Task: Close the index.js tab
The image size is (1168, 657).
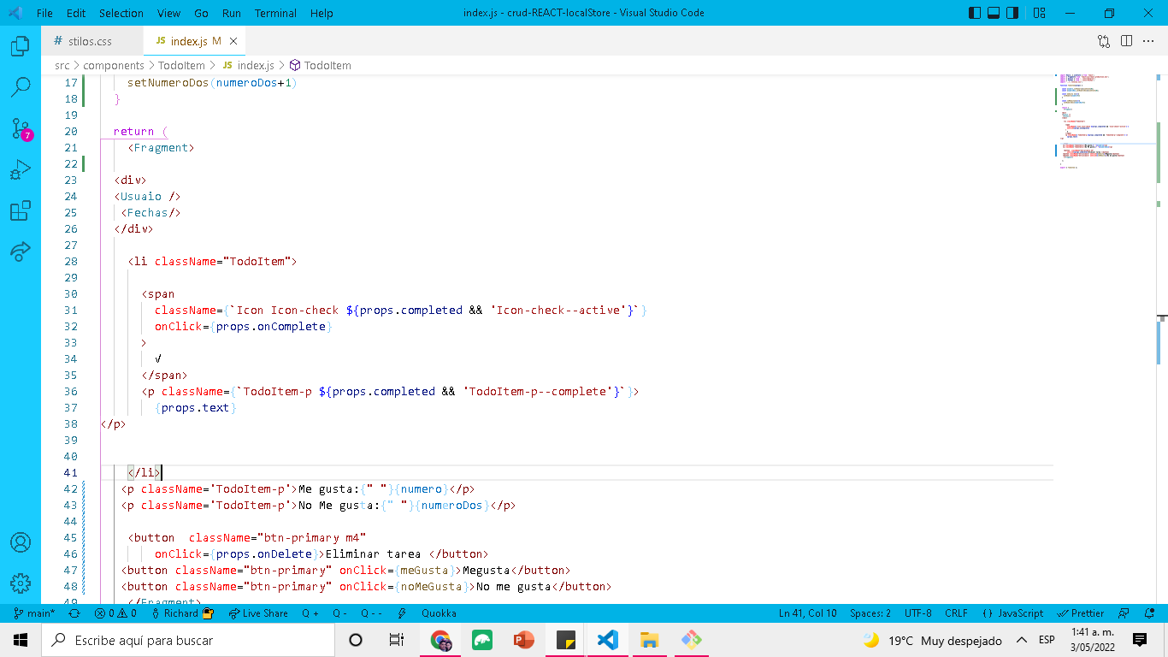Action: [x=233, y=41]
